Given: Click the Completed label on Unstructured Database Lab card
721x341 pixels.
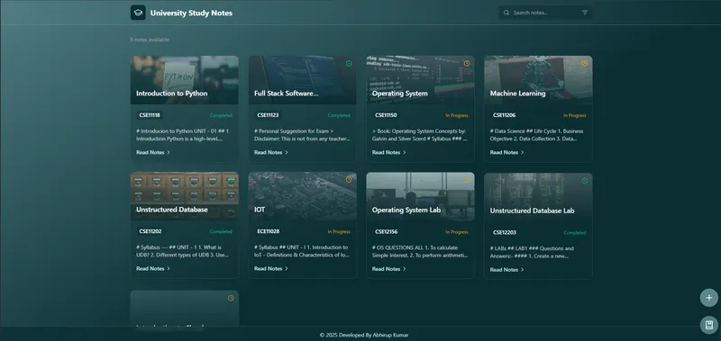Looking at the screenshot, I should point(575,233).
